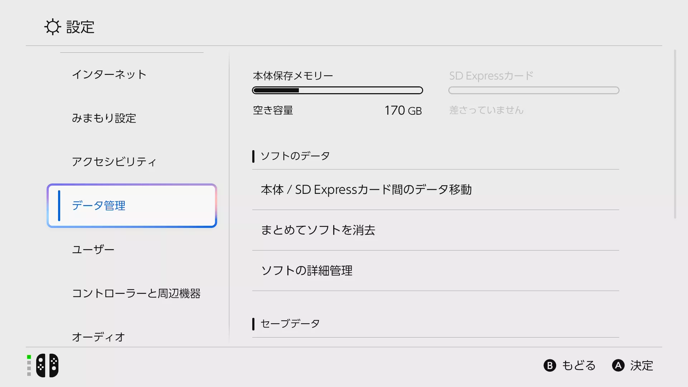Click the Joy-Con controller icon
The width and height of the screenshot is (688, 387).
pos(47,365)
